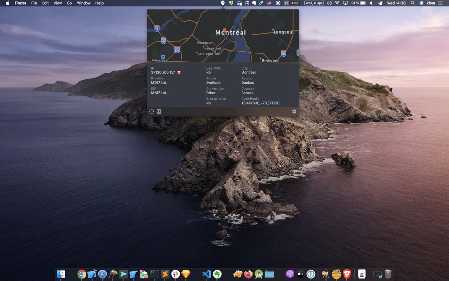Open the View menu

pyautogui.click(x=58, y=3)
